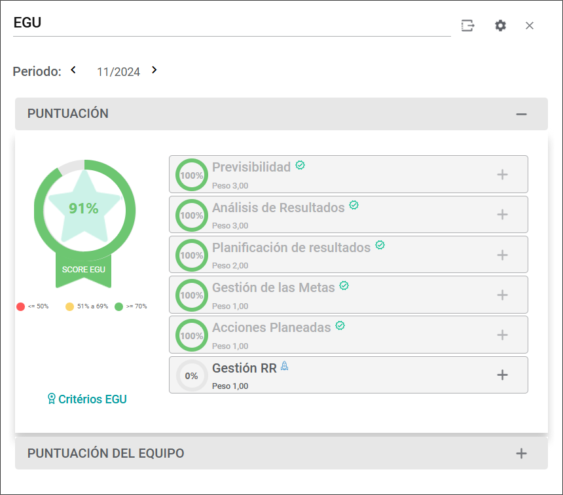Viewport: 563px width, 495px height.
Task: Advance to the next period with right arrow
Action: [154, 70]
